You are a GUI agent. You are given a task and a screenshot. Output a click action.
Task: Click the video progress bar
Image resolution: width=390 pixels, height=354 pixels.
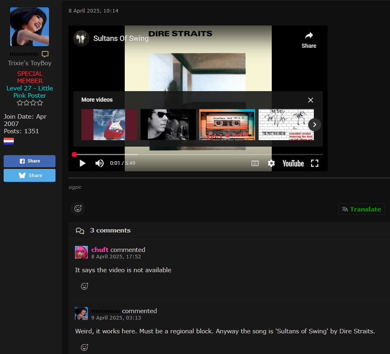click(198, 154)
